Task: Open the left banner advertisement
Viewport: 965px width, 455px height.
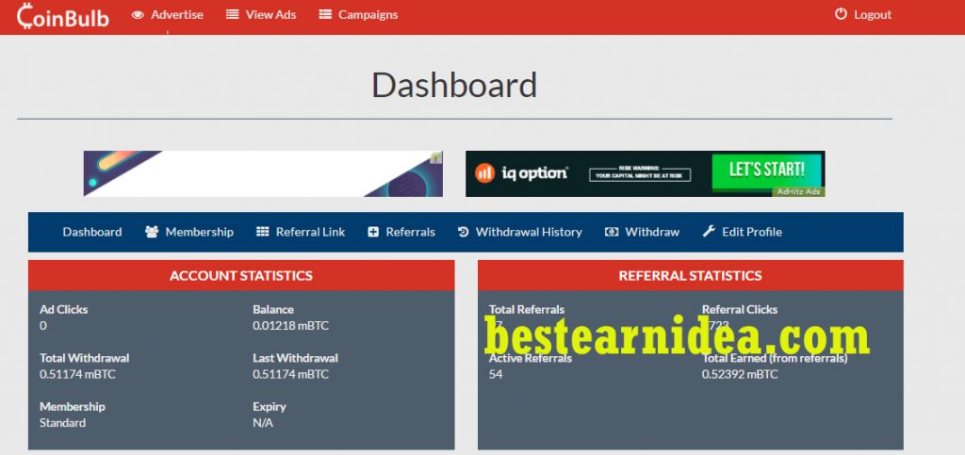Action: (x=262, y=174)
